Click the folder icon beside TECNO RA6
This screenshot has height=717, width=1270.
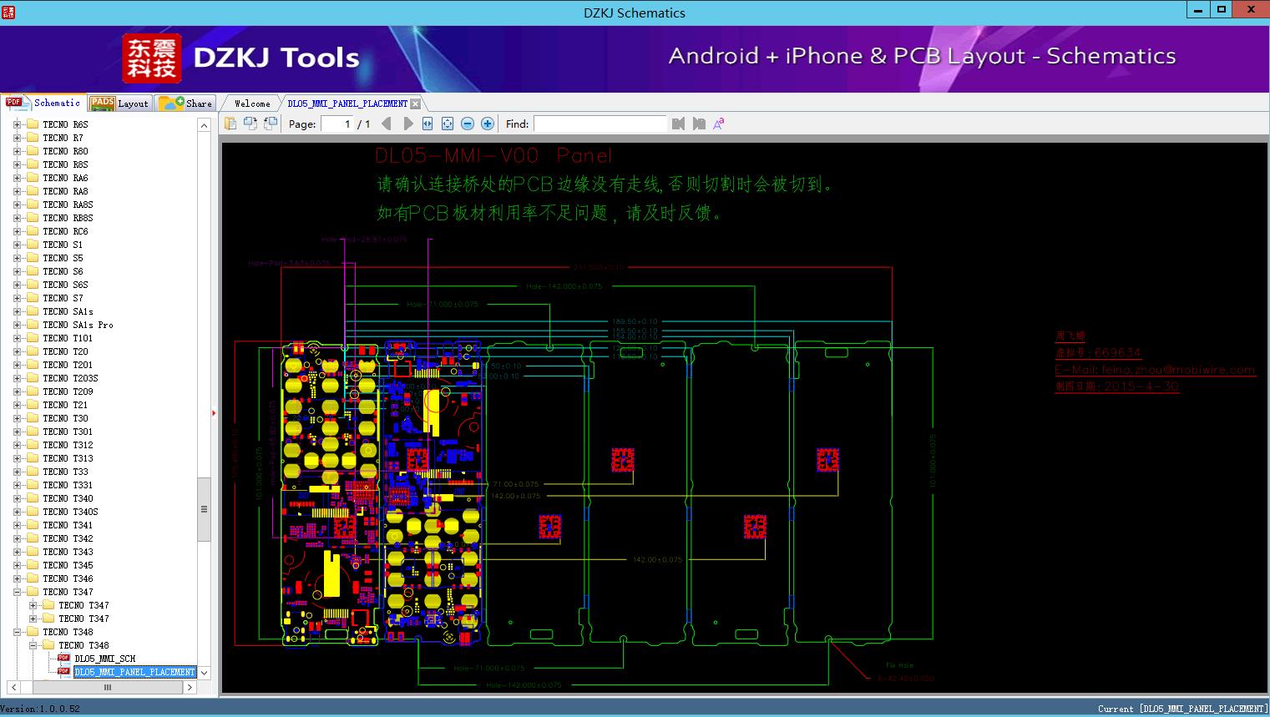pyautogui.click(x=33, y=178)
